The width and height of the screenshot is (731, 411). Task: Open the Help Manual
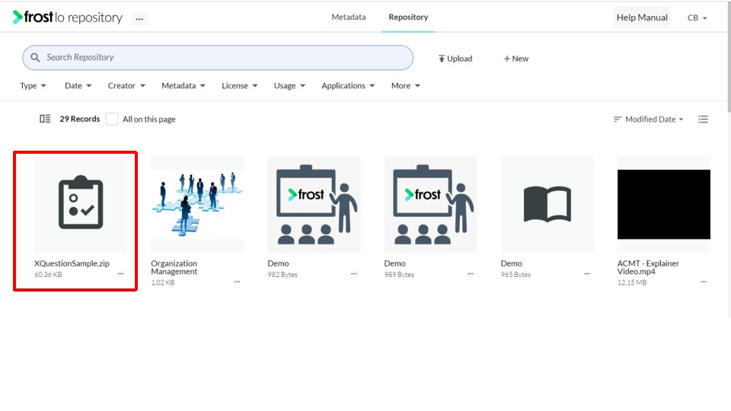pyautogui.click(x=642, y=18)
